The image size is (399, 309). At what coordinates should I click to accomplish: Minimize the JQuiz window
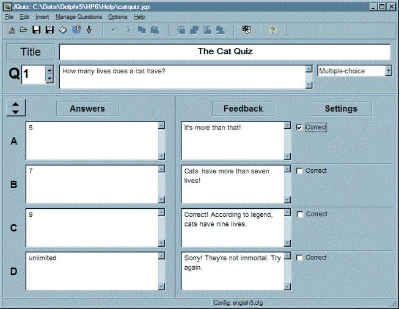point(373,7)
